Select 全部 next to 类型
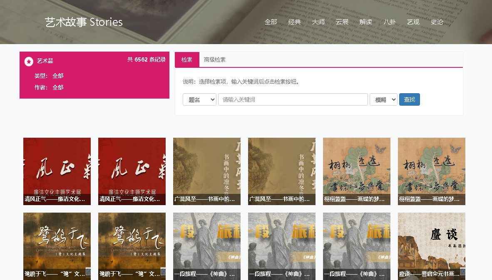This screenshot has height=280, width=492. click(58, 76)
